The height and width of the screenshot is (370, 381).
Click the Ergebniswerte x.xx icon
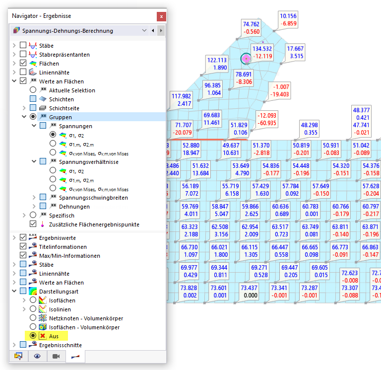coord(33,237)
